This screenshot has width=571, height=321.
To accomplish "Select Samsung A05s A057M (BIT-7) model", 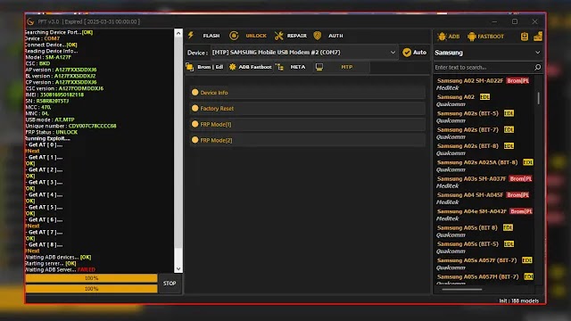I will click(484, 279).
